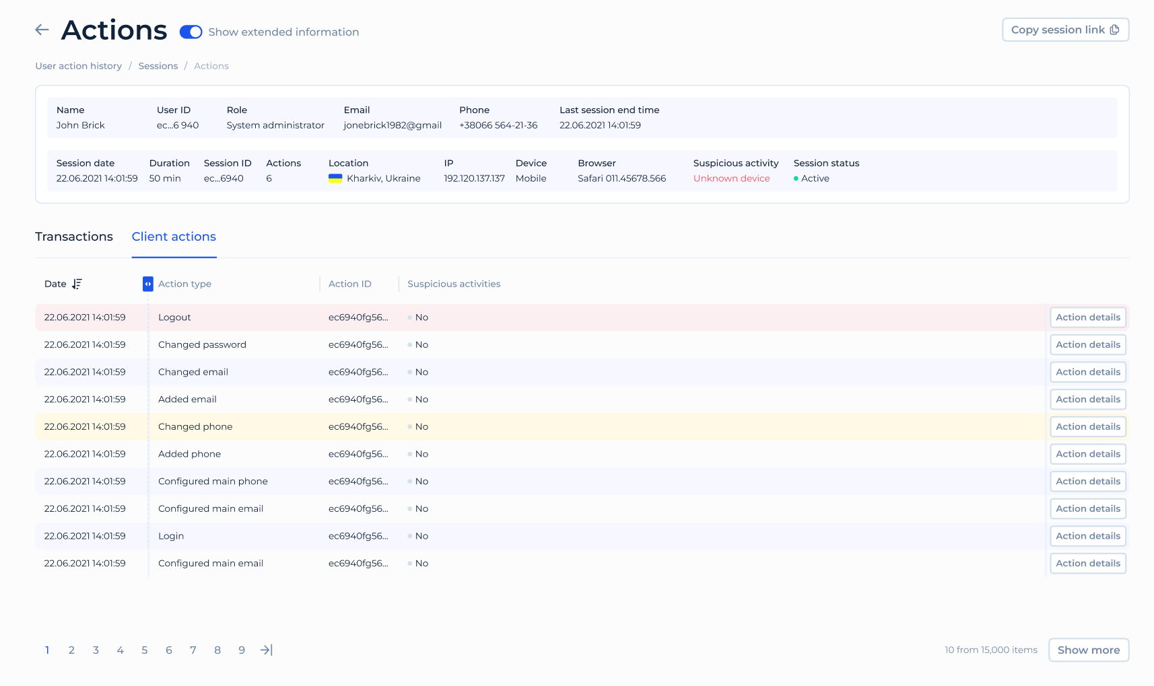Go to pagination page 9

tap(242, 650)
